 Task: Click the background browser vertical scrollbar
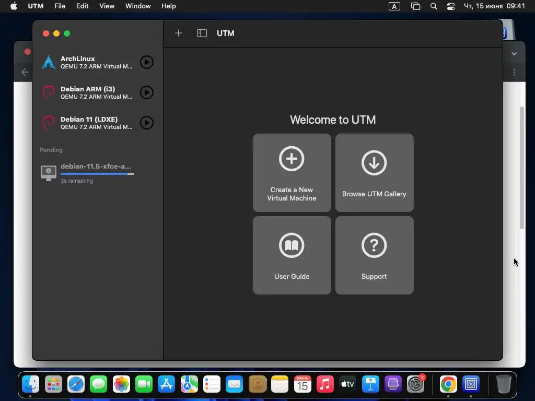[522, 168]
